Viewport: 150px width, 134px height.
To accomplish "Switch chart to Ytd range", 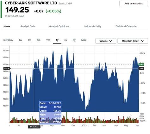I will [x=48, y=40].
